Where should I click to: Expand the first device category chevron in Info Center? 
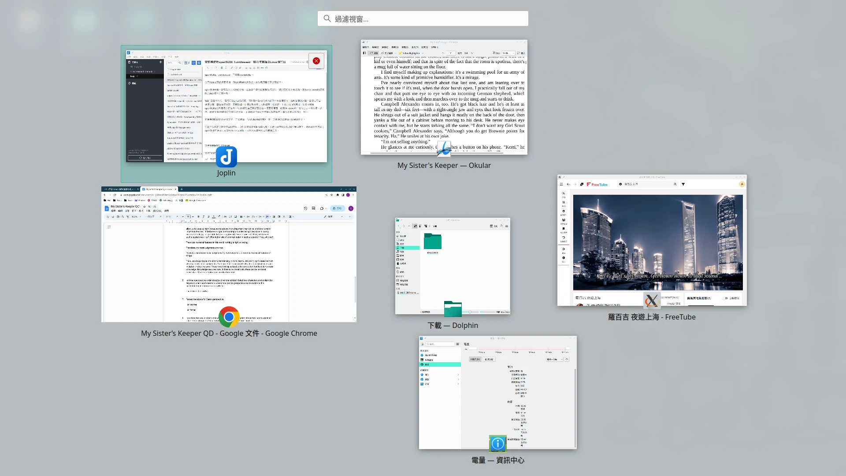pyautogui.click(x=458, y=375)
